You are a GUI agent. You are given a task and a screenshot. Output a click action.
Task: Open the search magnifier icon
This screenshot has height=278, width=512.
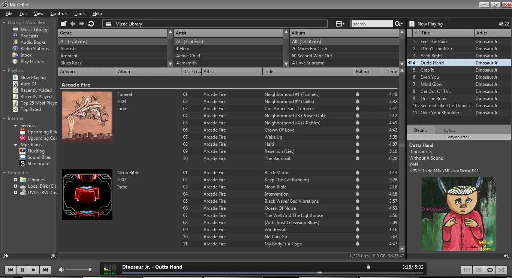coord(398,24)
